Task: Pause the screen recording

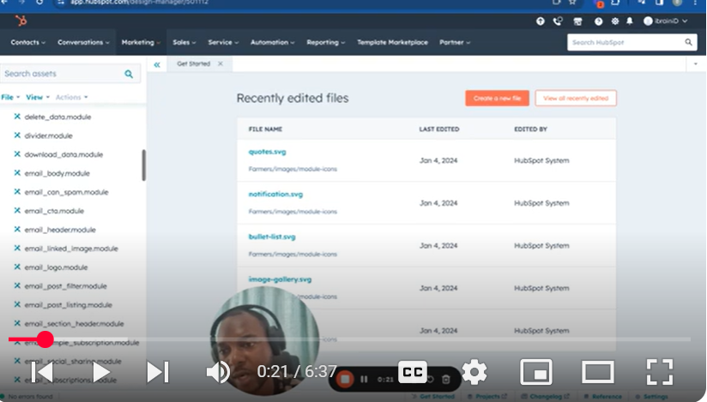Action: point(364,380)
